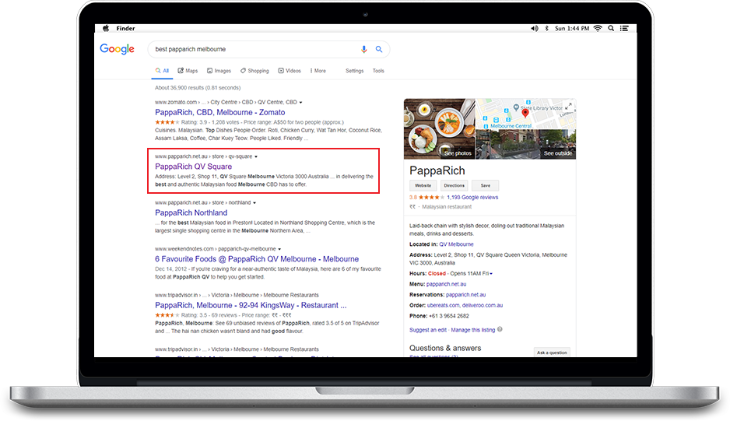This screenshot has width=730, height=421.
Task: Open 'QV Melbourne' located-in link
Action: 456,244
